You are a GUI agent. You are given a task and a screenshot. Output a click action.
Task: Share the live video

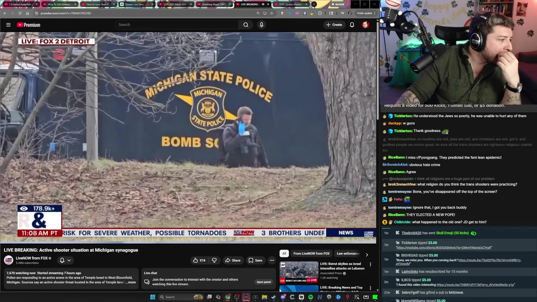pos(233,260)
